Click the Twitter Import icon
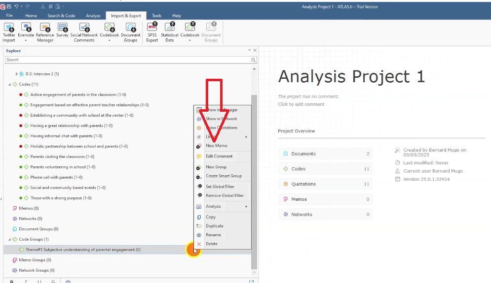Screen dimensions: 491x283 (9, 28)
